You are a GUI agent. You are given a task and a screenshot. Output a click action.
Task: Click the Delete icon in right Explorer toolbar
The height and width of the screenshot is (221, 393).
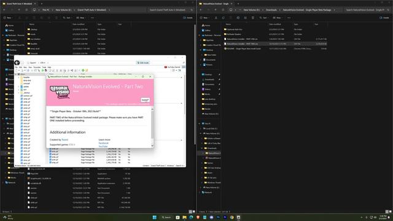point(252,18)
